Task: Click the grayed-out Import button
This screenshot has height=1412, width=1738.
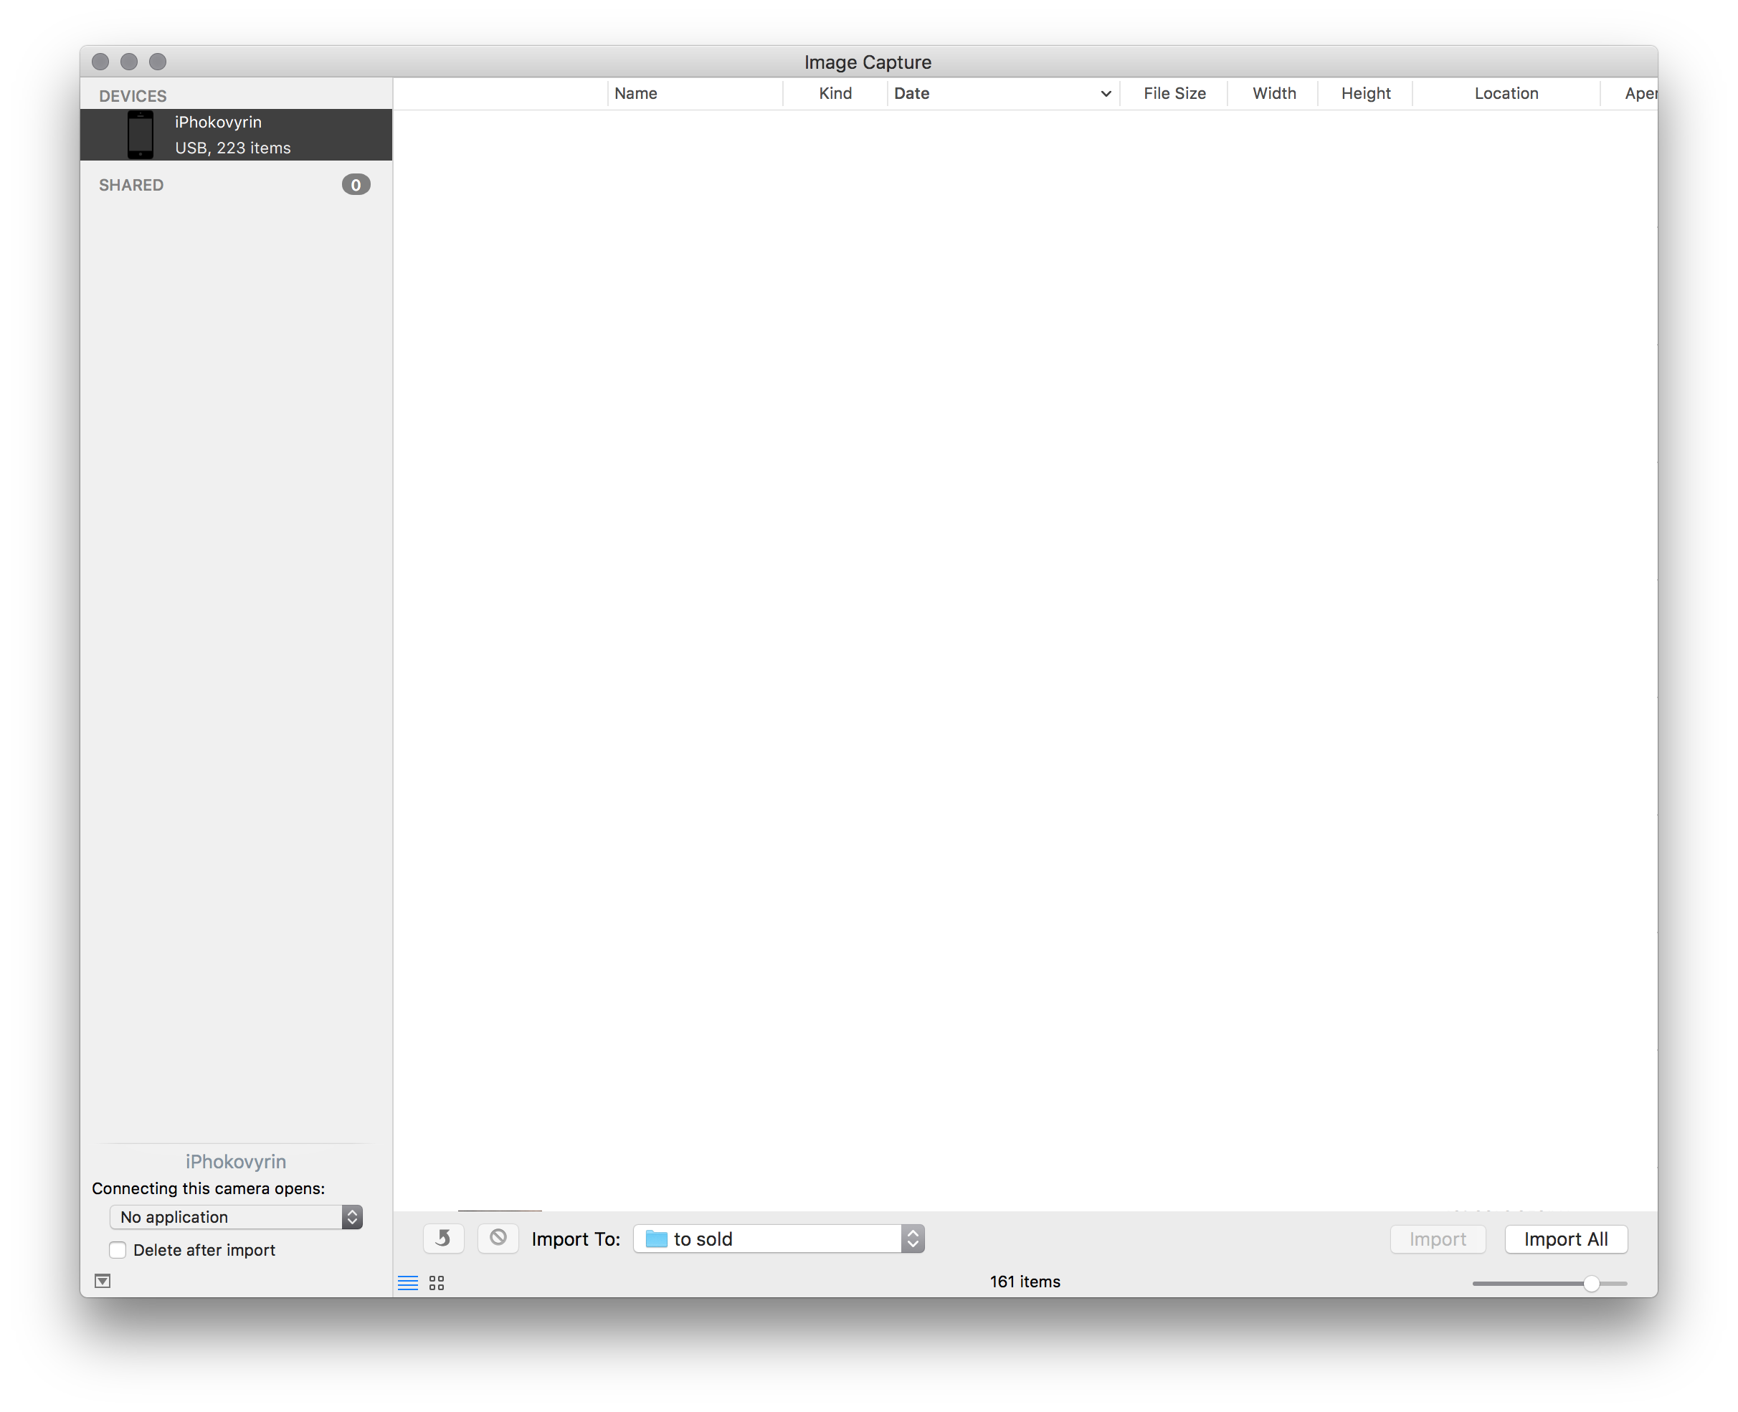Action: (x=1437, y=1238)
